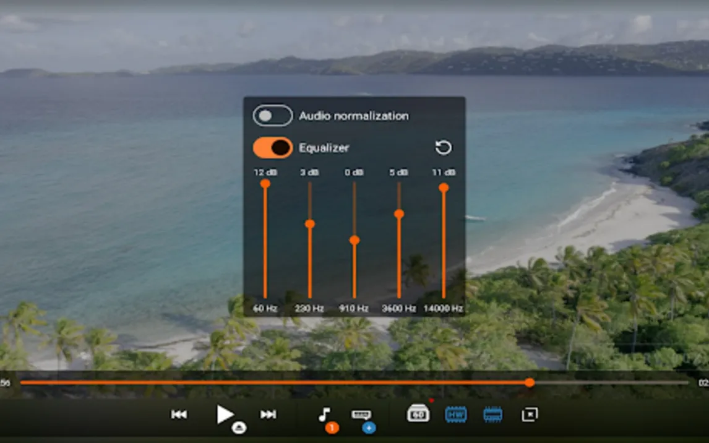
Task: Enable the Audio normalization switch
Action: point(272,116)
